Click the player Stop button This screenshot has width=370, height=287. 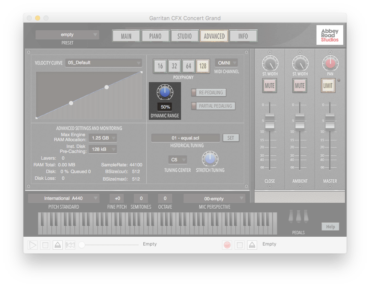[x=45, y=245]
